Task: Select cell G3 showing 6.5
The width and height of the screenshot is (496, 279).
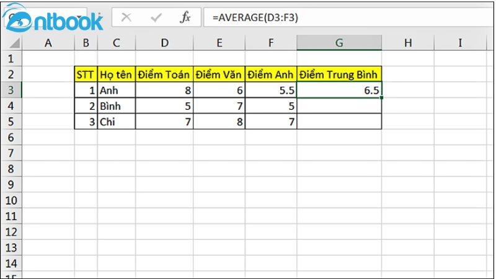Action: tap(339, 90)
